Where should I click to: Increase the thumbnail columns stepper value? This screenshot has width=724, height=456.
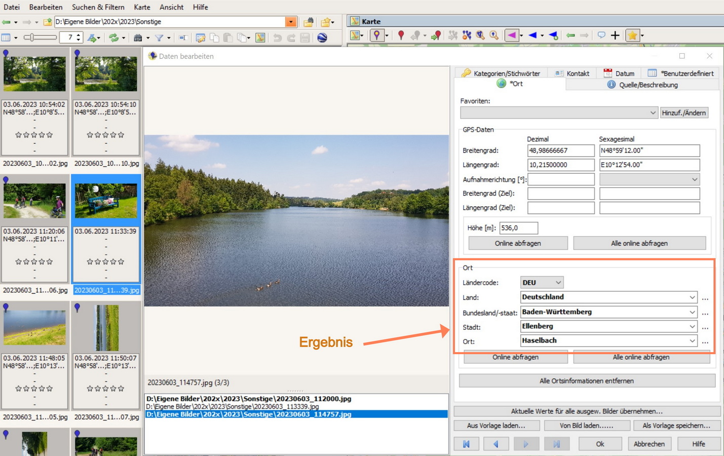tap(79, 35)
